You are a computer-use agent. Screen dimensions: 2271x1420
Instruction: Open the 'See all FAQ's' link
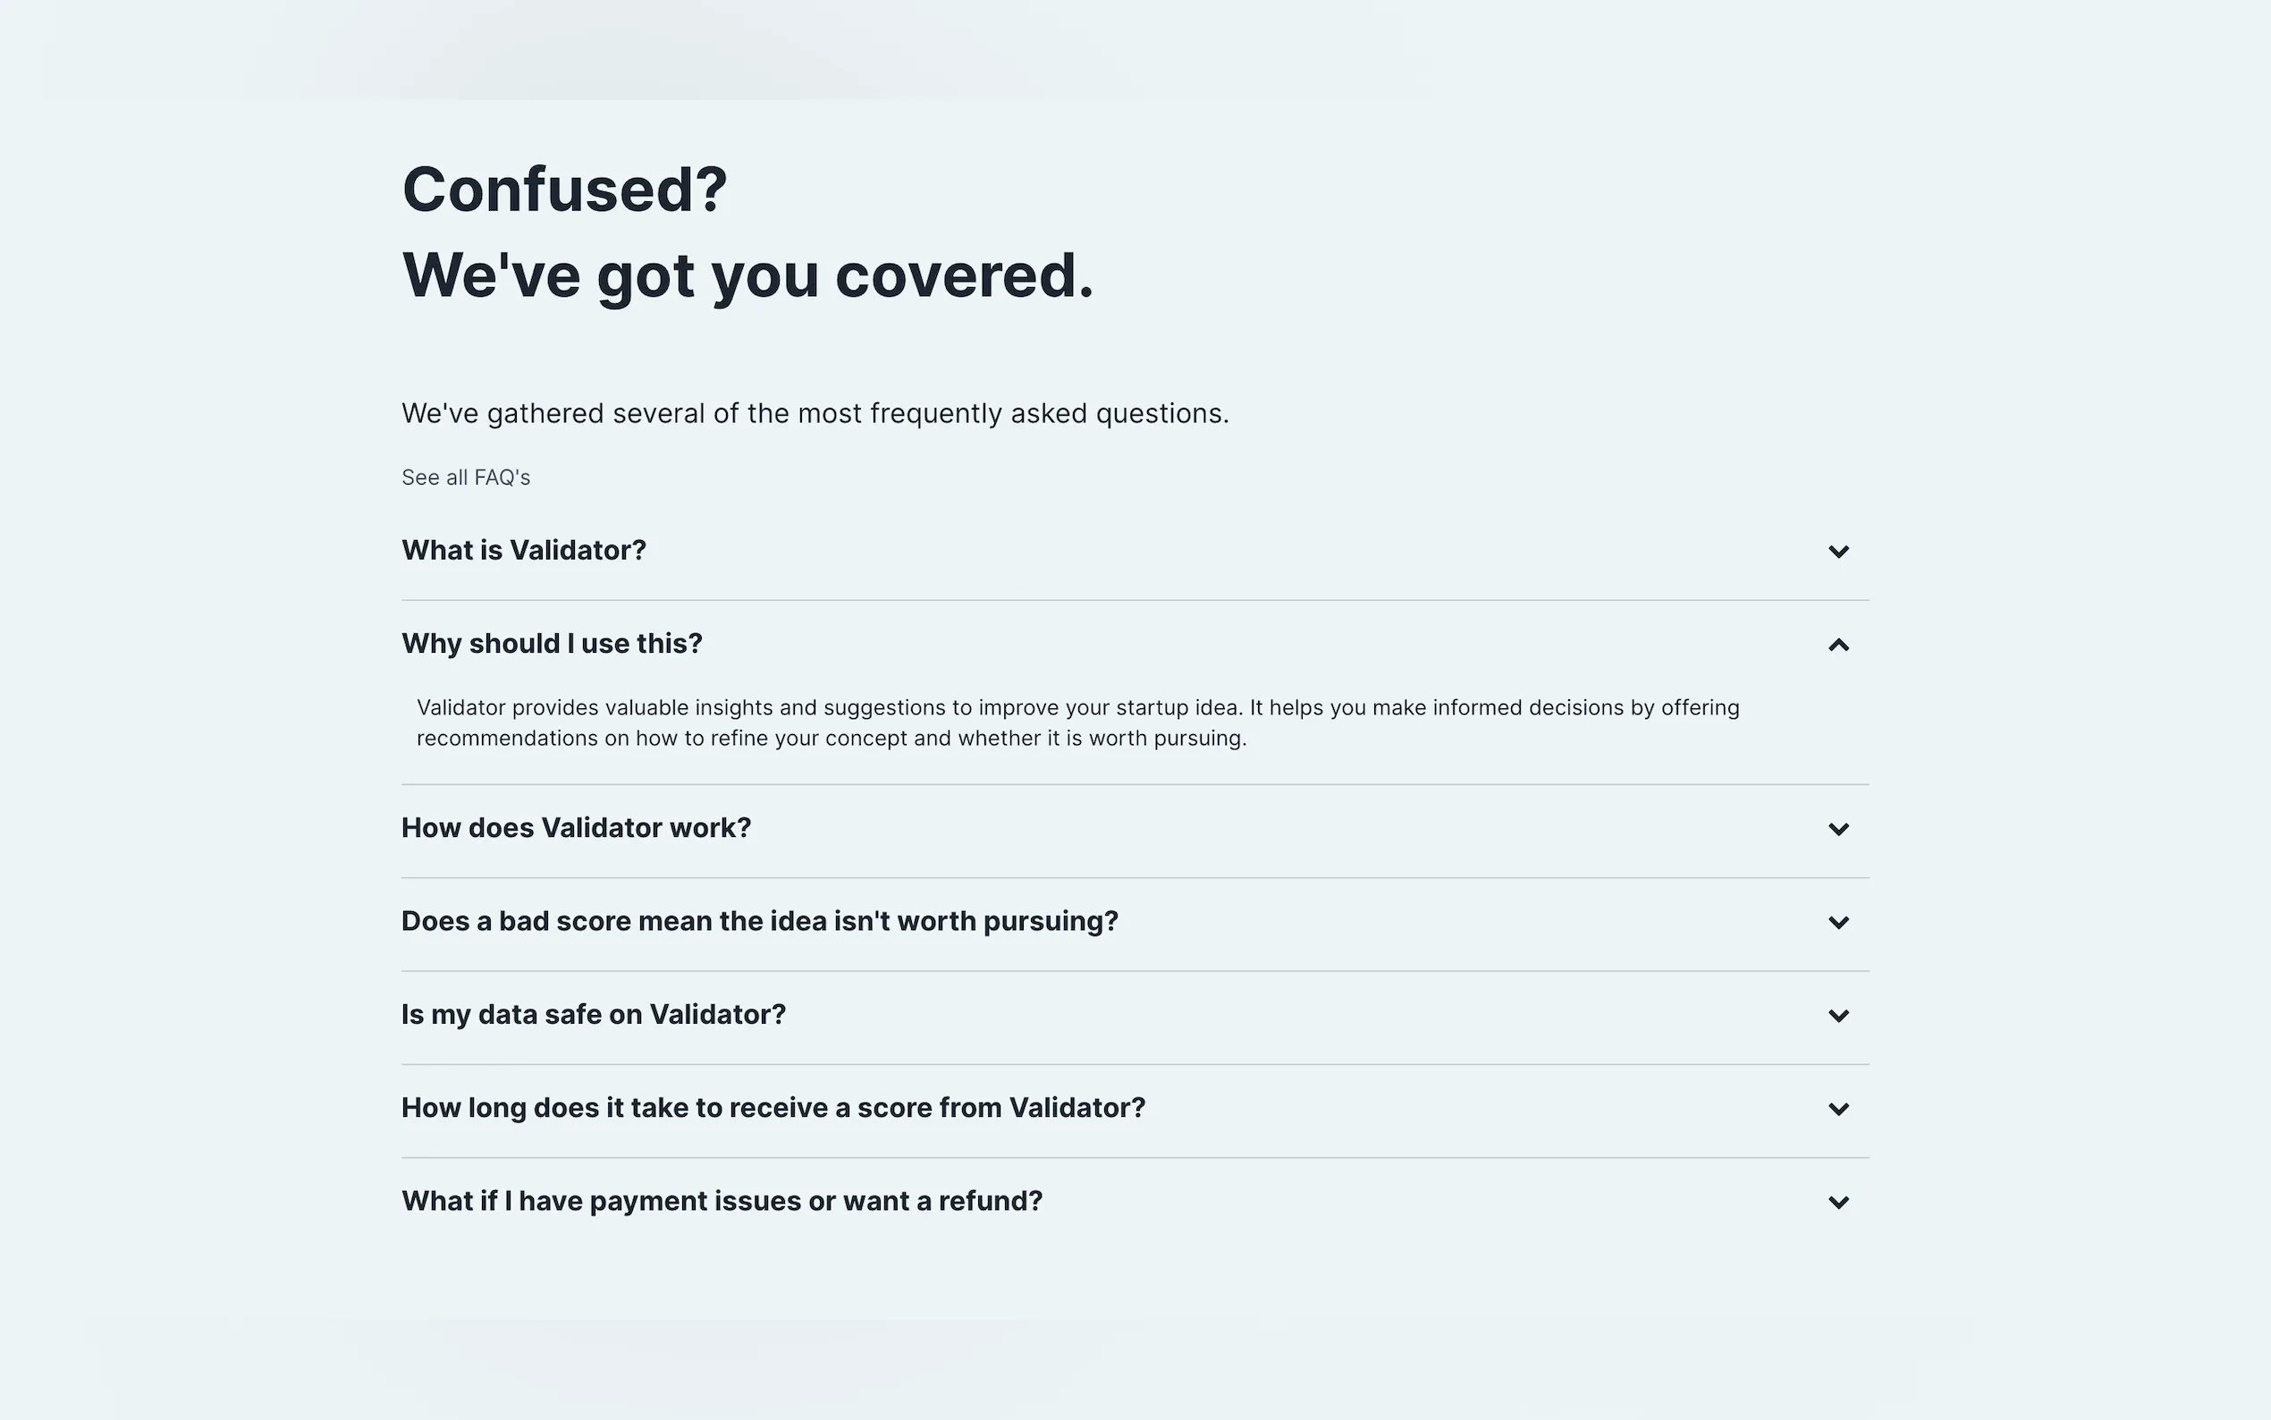[x=466, y=478]
